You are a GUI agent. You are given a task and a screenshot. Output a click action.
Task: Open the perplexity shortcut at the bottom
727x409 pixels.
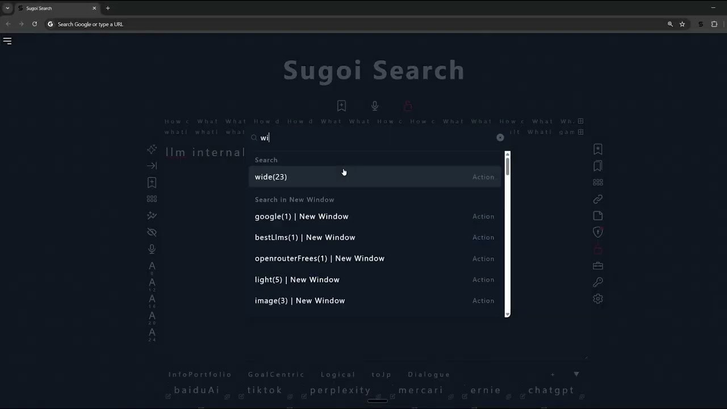340,390
